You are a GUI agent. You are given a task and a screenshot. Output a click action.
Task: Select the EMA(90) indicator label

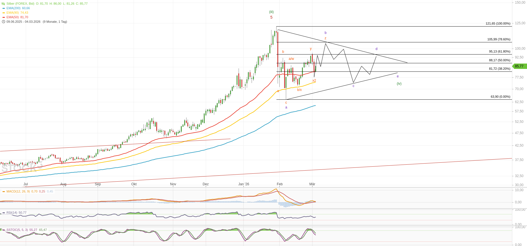pyautogui.click(x=13, y=13)
